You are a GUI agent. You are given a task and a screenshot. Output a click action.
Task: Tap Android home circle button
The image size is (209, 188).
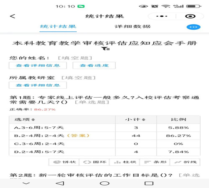tap(104, 183)
